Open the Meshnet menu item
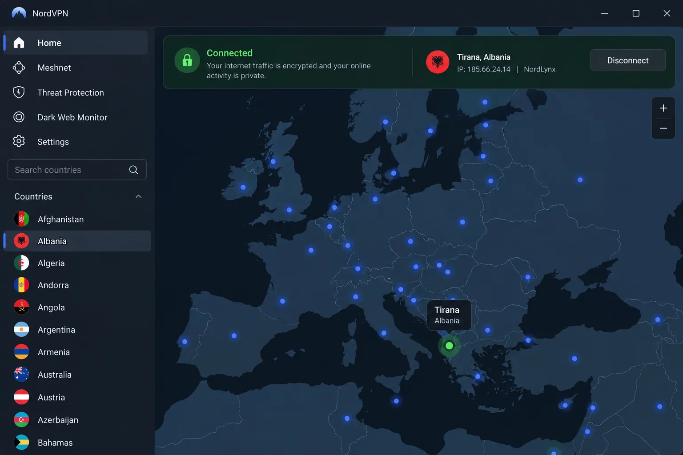The width and height of the screenshot is (683, 455). click(76, 68)
